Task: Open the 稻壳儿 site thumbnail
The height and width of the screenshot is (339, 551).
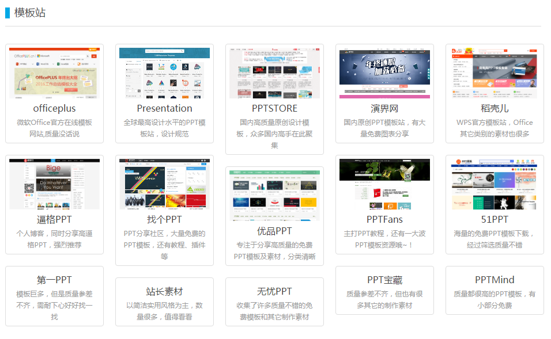Action: coord(495,73)
